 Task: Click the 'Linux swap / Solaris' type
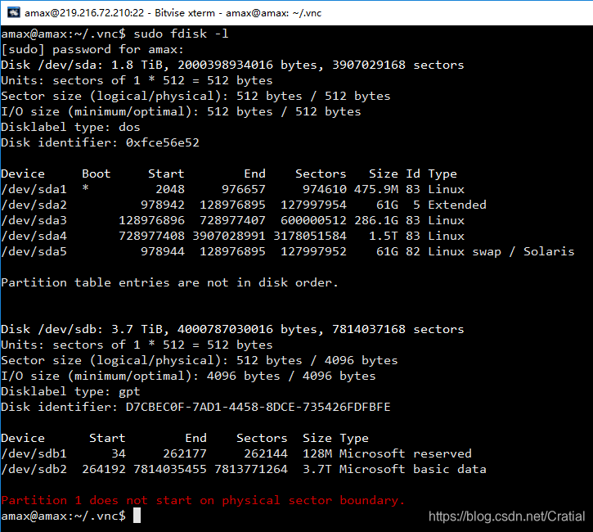[x=501, y=251]
